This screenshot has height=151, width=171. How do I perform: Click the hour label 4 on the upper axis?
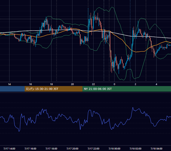point(156,84)
